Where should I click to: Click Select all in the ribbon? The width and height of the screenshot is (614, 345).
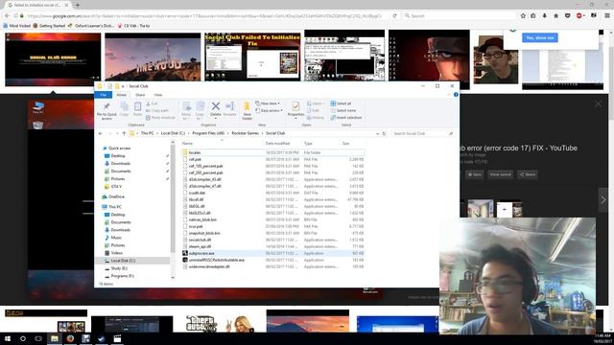click(x=341, y=103)
